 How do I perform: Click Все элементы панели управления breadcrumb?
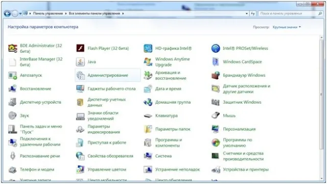(94, 14)
